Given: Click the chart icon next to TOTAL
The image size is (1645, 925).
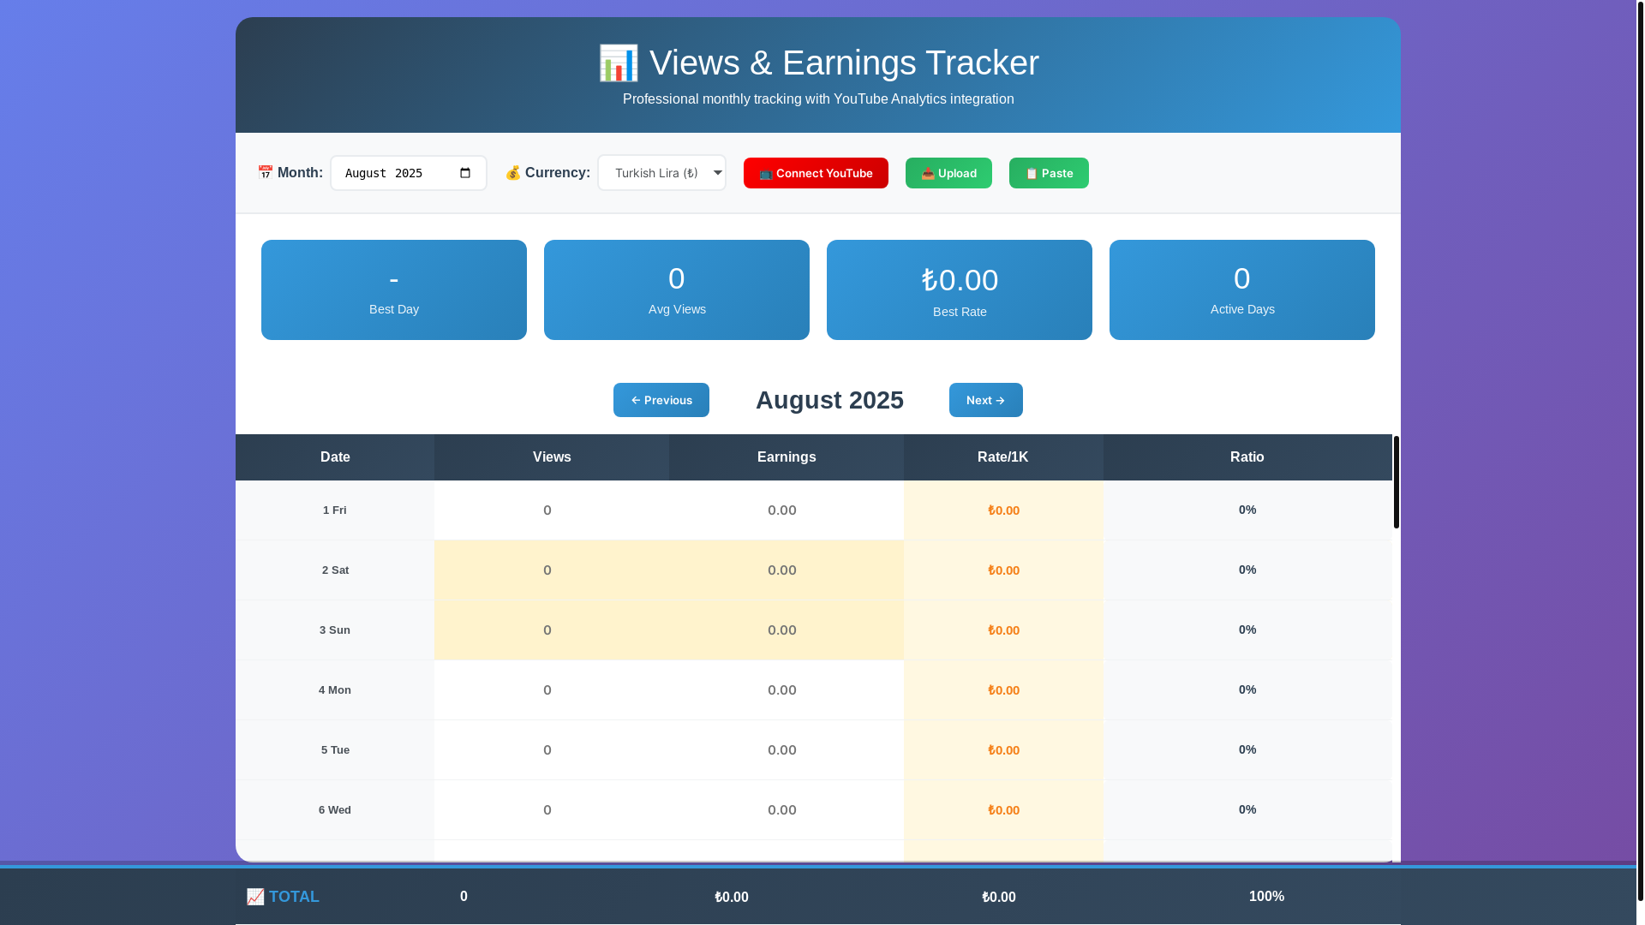Looking at the screenshot, I should point(255,897).
